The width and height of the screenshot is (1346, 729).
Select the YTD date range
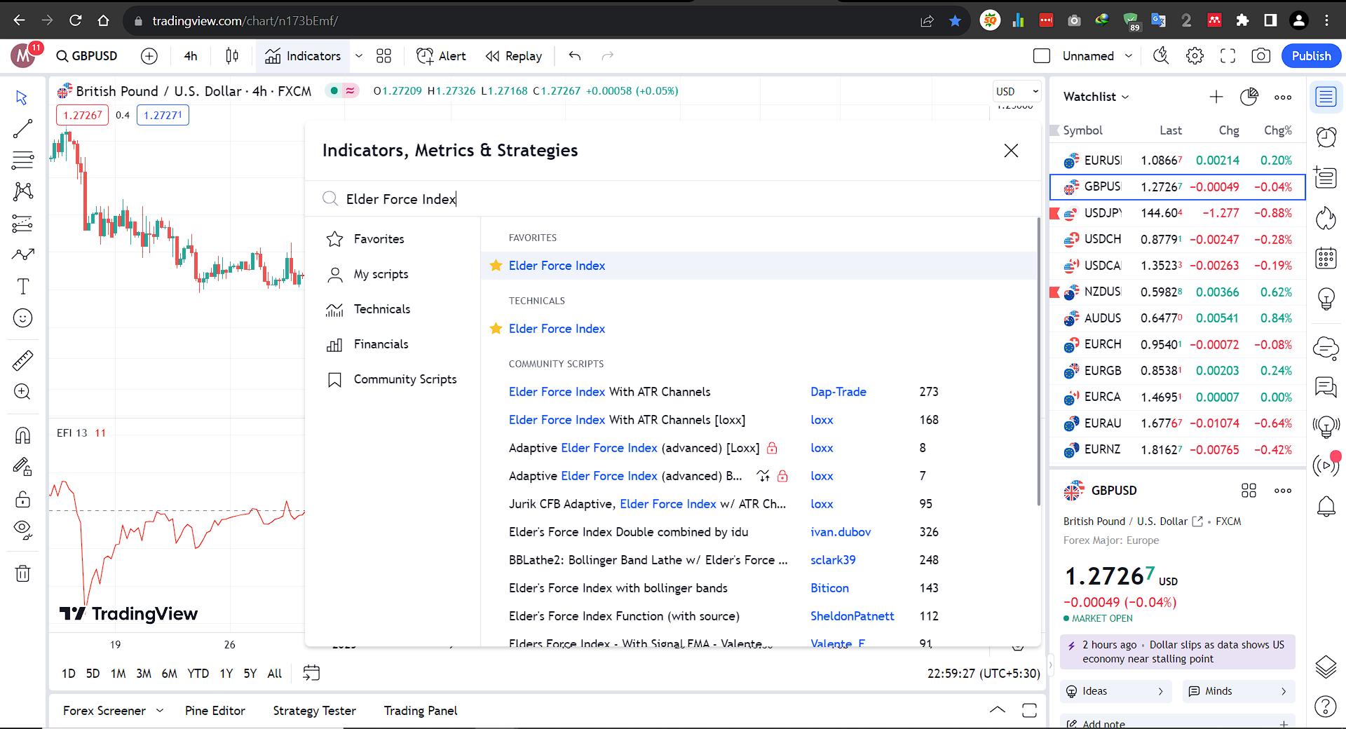pyautogui.click(x=198, y=674)
